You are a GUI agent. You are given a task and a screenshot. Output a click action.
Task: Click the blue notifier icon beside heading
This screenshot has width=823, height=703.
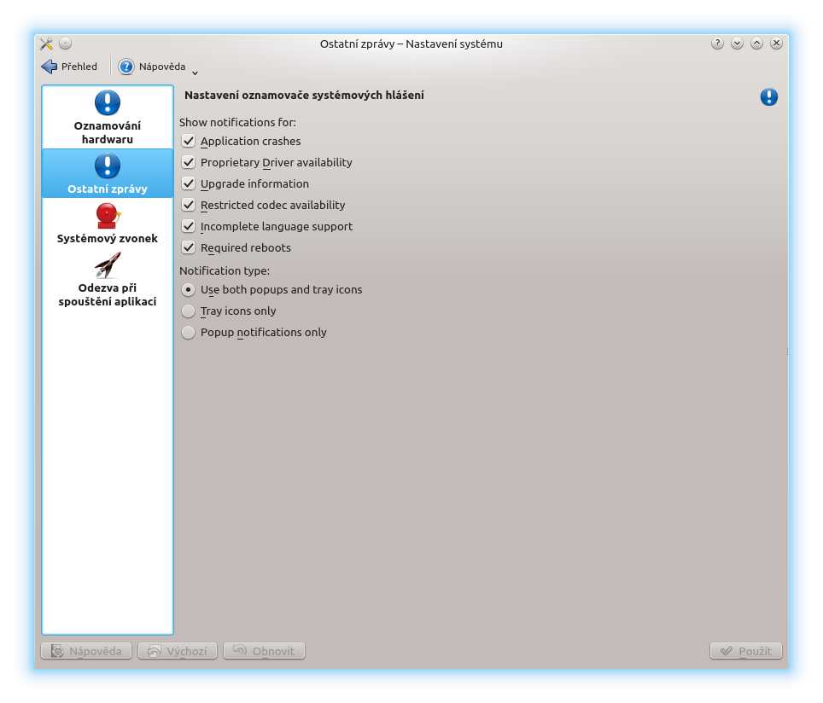(x=769, y=96)
